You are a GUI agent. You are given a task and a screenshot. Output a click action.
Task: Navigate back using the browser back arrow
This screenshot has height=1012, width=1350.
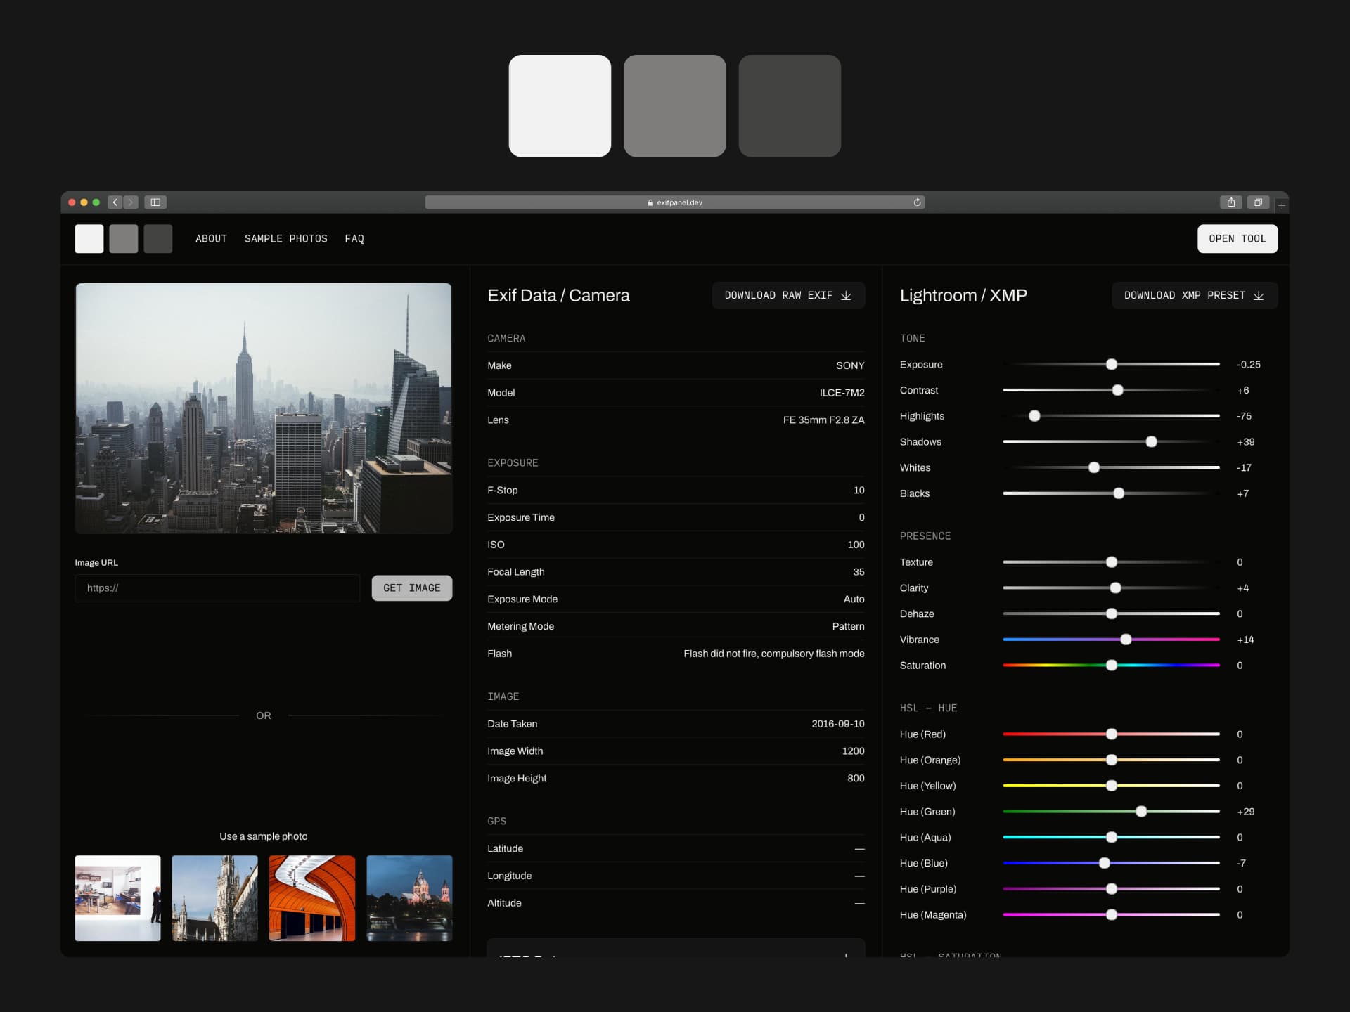coord(114,202)
